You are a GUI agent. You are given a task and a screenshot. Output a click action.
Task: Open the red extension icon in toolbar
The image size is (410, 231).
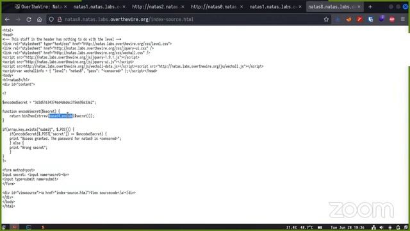point(359,19)
